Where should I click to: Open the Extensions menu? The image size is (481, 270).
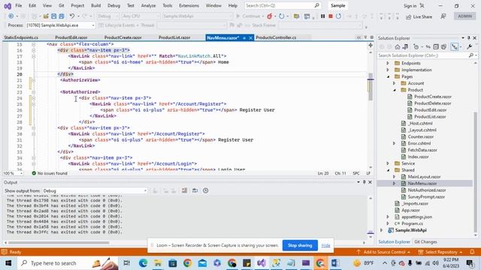click(189, 5)
